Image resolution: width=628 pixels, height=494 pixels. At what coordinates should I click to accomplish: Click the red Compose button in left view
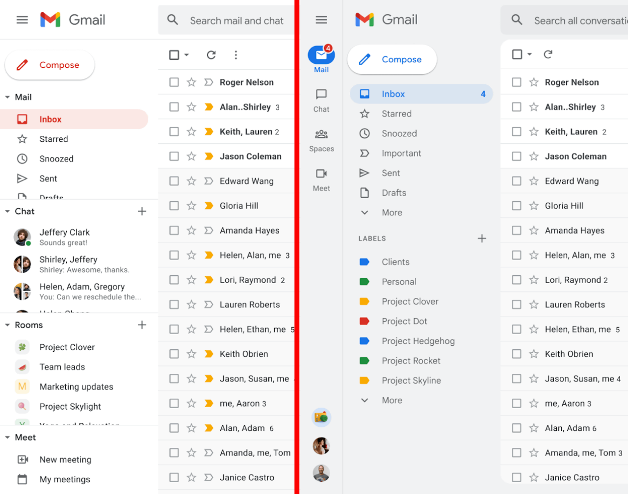50,65
